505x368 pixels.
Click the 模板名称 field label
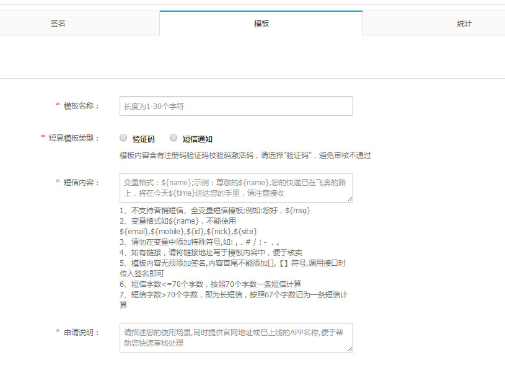pyautogui.click(x=81, y=106)
